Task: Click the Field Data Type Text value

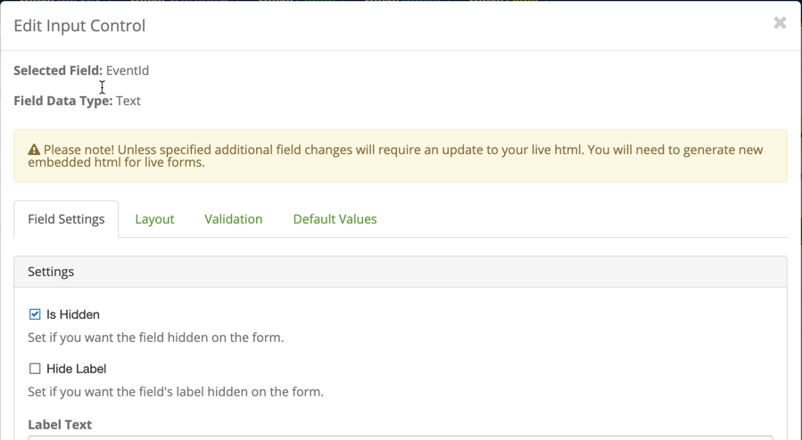Action: coord(128,101)
